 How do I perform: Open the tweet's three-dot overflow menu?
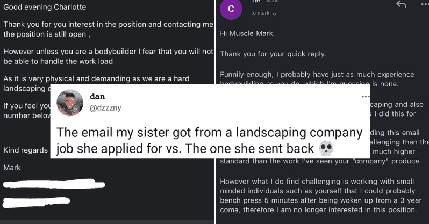[366, 97]
